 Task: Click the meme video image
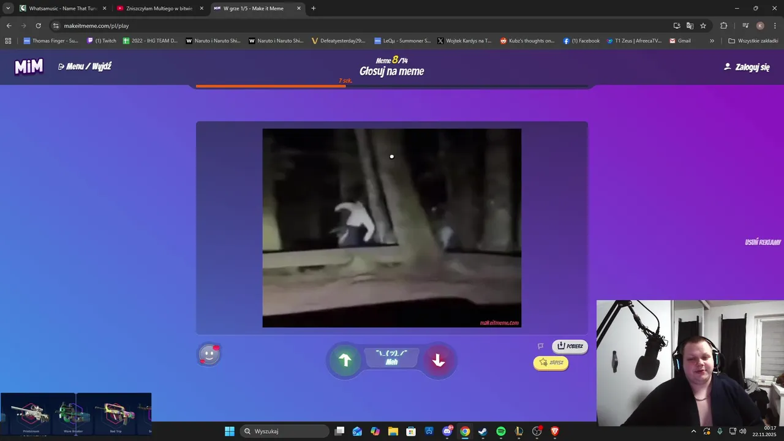click(392, 228)
